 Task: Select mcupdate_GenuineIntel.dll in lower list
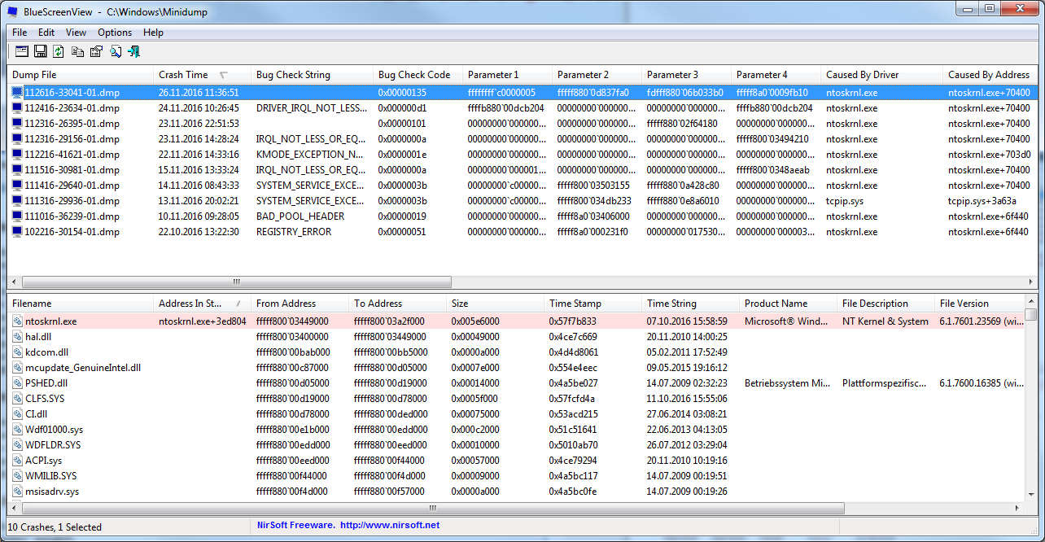click(x=83, y=368)
